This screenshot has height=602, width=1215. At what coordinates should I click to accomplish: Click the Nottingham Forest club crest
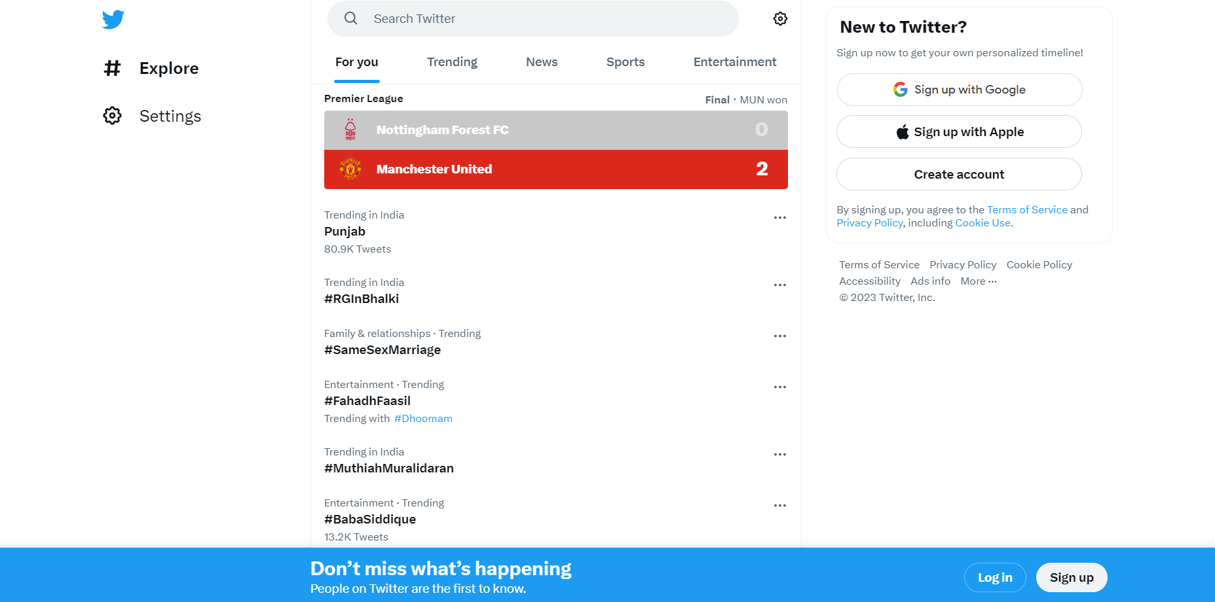point(350,130)
